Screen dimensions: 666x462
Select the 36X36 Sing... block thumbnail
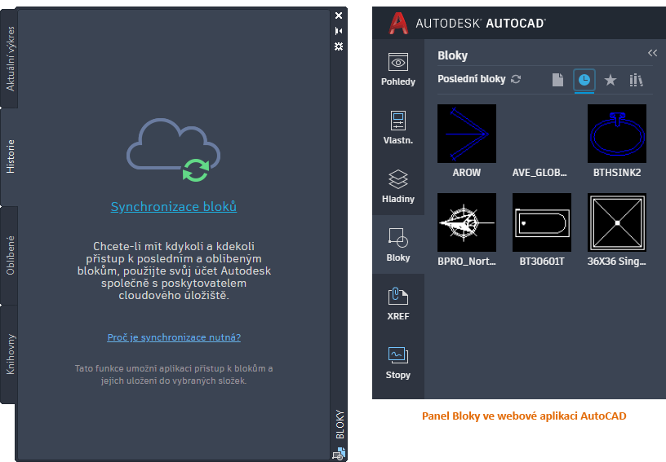pos(617,222)
